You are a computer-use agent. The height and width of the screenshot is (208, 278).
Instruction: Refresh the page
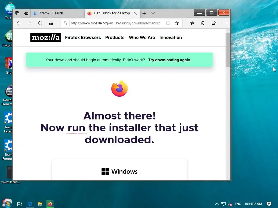pos(40,23)
